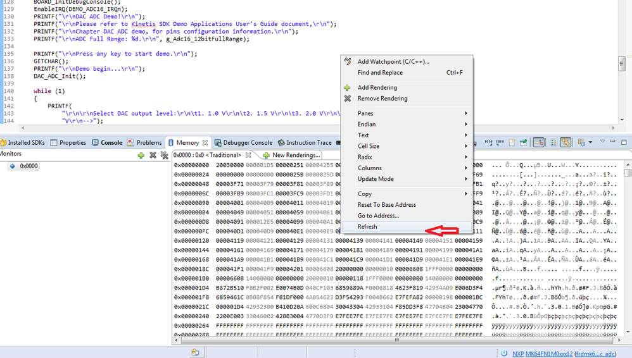Image resolution: width=632 pixels, height=358 pixels.
Task: Click the Problems tab icon
Action: click(130, 142)
